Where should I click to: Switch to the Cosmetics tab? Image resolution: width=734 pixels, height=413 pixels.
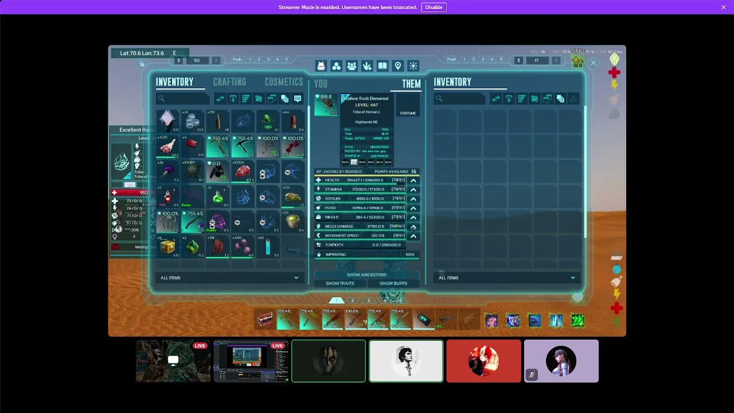click(284, 82)
